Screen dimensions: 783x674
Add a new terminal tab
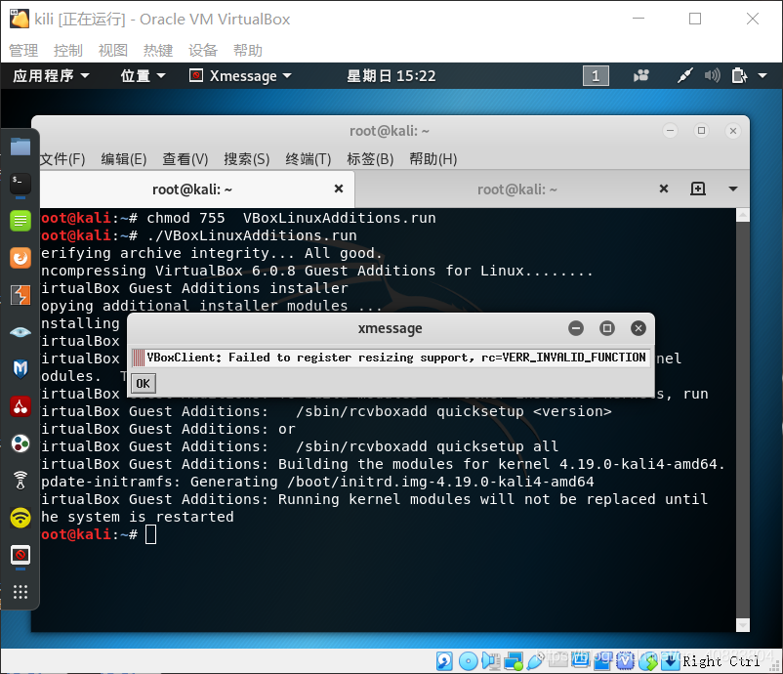coord(698,189)
